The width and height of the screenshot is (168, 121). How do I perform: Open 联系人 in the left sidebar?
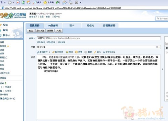6,35
